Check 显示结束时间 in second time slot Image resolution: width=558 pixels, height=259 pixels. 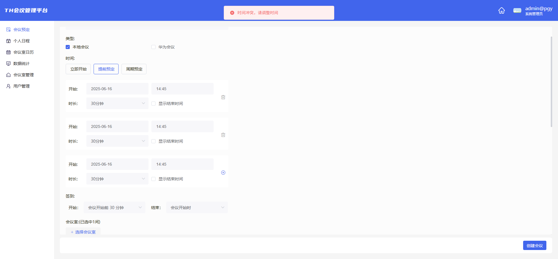(x=153, y=141)
